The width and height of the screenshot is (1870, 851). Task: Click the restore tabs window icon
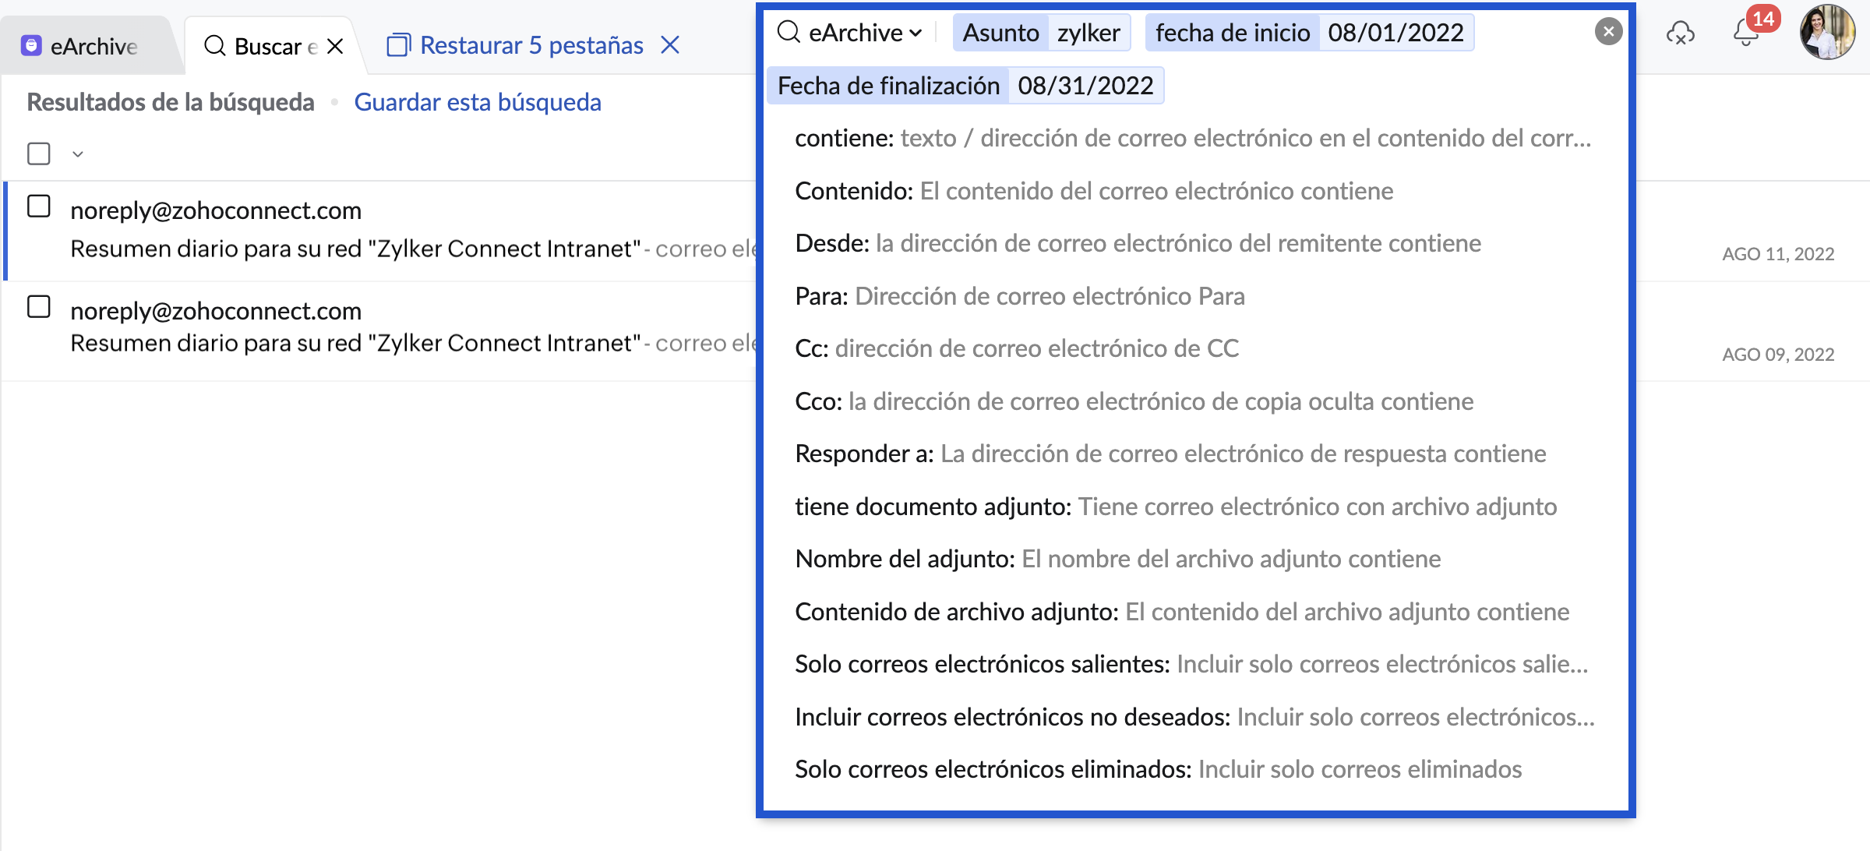coord(399,45)
